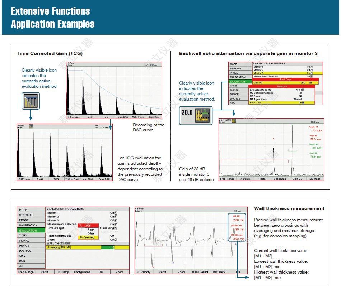
Task: Toggle Monitor 3 Off in bottom evaluation panel
Action: pyautogui.click(x=116, y=221)
